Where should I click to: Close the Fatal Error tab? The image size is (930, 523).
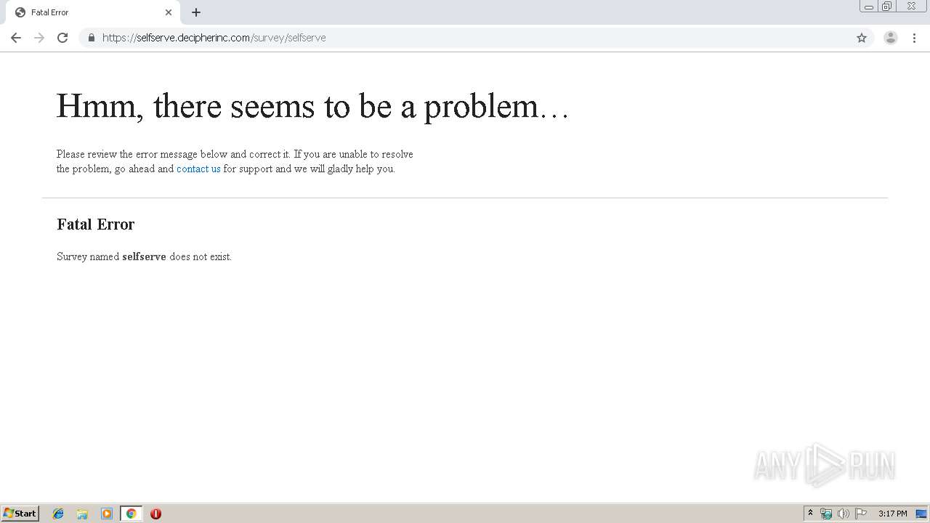(169, 12)
